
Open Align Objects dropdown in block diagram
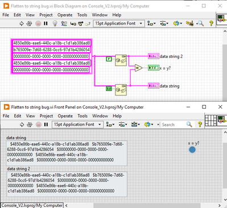(x=151, y=23)
